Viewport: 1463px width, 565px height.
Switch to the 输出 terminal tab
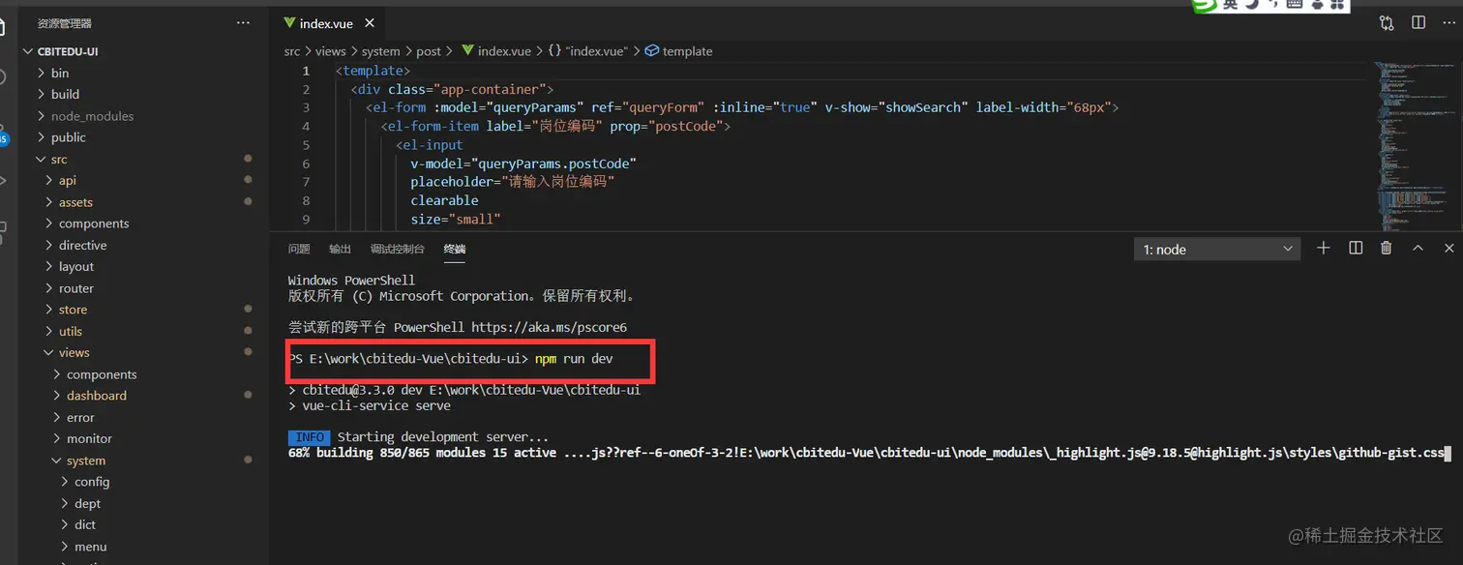click(x=339, y=249)
